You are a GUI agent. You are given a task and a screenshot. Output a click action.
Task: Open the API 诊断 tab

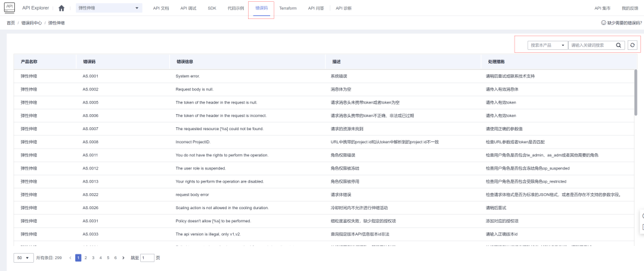[343, 8]
